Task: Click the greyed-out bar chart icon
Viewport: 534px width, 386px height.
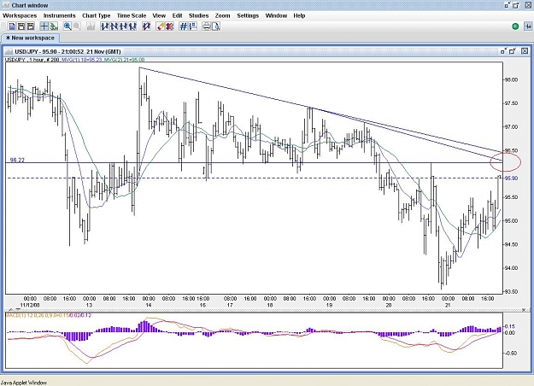Action: [x=91, y=26]
